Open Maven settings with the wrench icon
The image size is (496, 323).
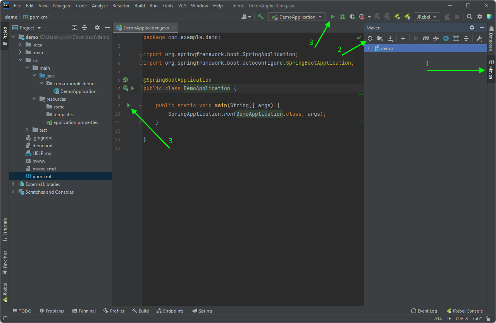pos(479,38)
